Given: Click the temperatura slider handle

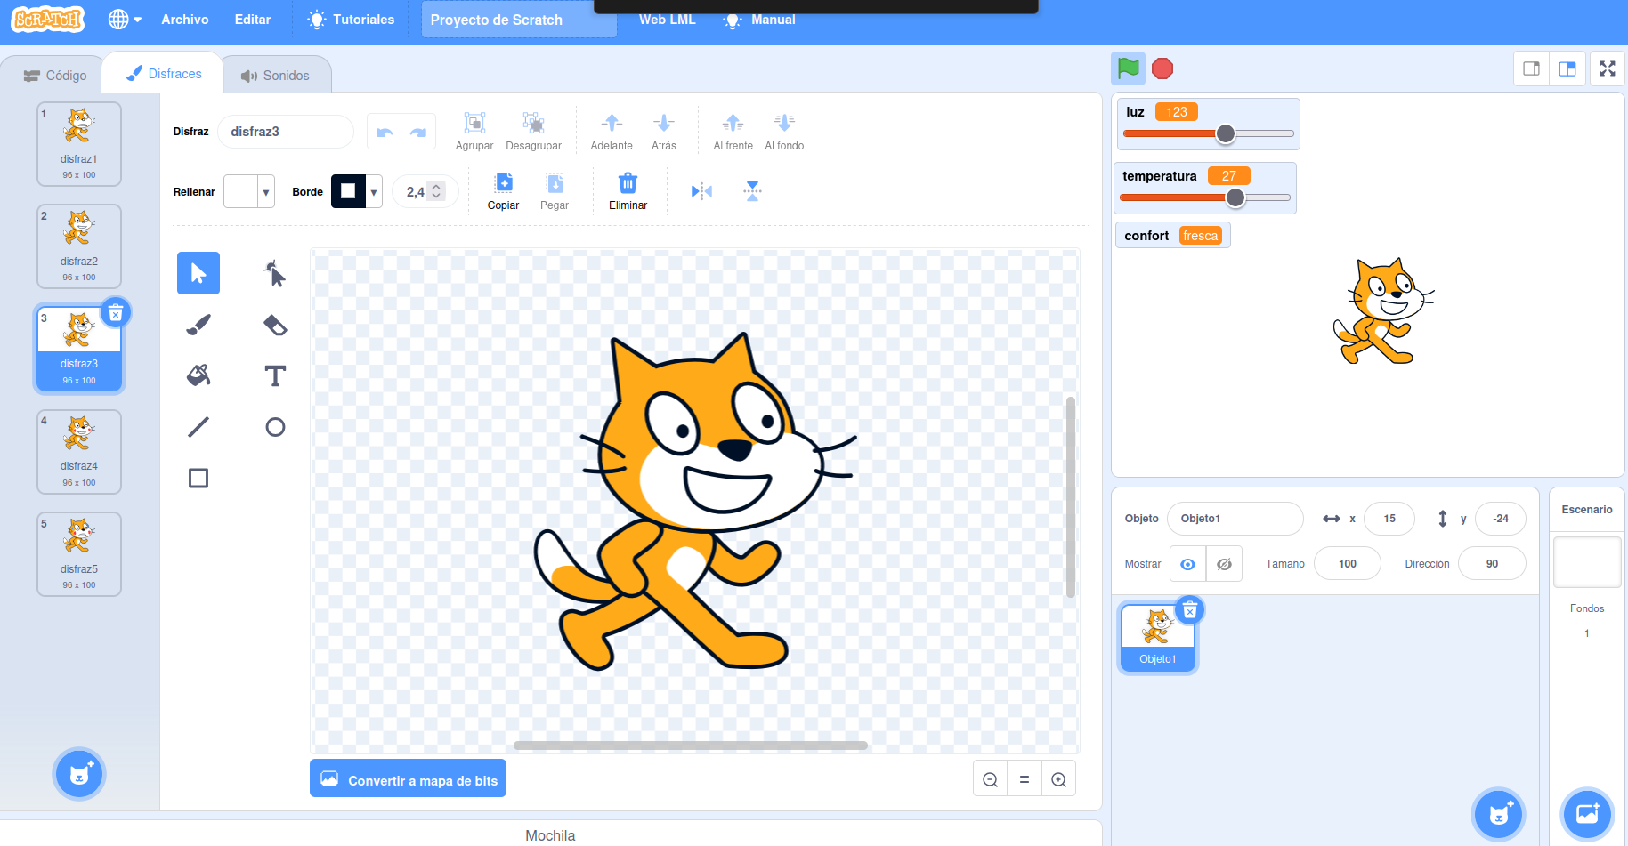Looking at the screenshot, I should tap(1235, 197).
